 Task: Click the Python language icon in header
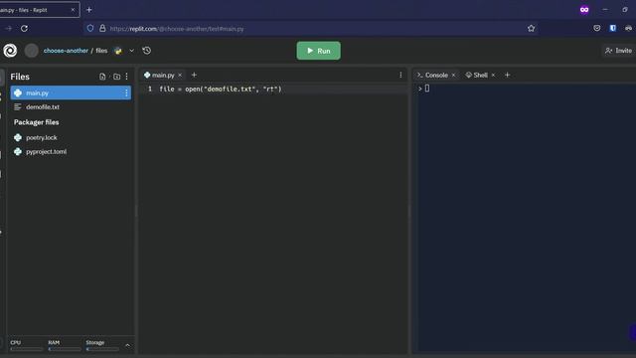click(x=118, y=51)
